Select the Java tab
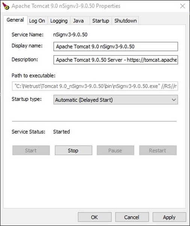 click(x=78, y=21)
